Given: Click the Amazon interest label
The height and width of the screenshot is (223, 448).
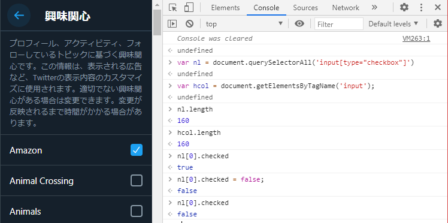Looking at the screenshot, I should click(26, 150).
